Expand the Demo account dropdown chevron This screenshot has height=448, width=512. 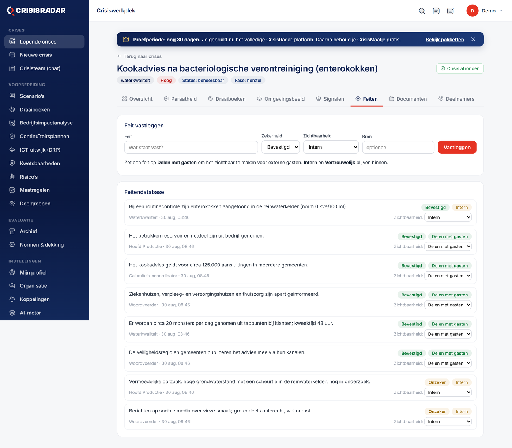coord(501,11)
